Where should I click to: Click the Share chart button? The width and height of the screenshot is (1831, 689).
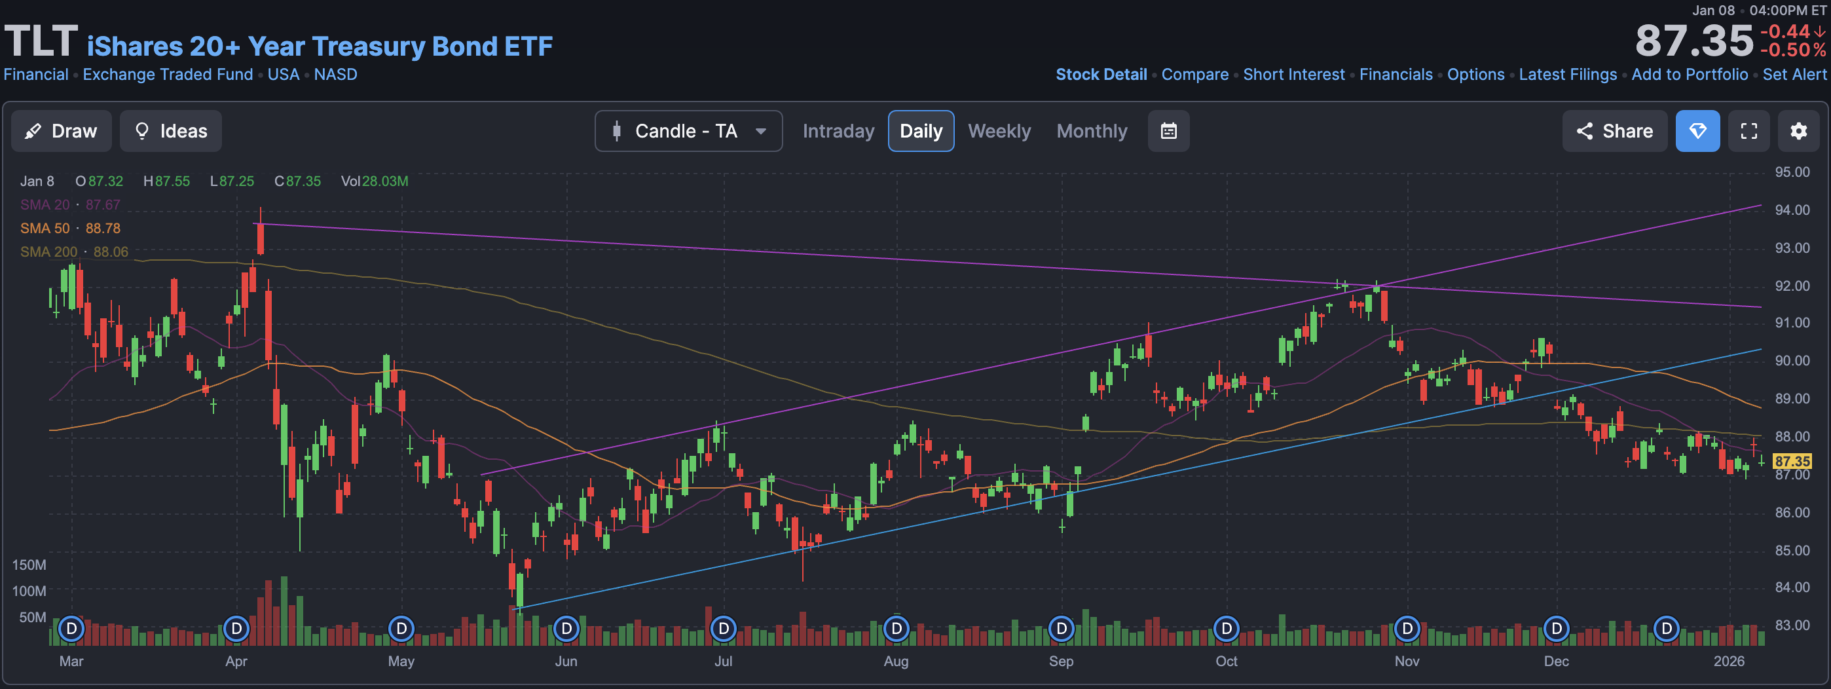(x=1614, y=131)
